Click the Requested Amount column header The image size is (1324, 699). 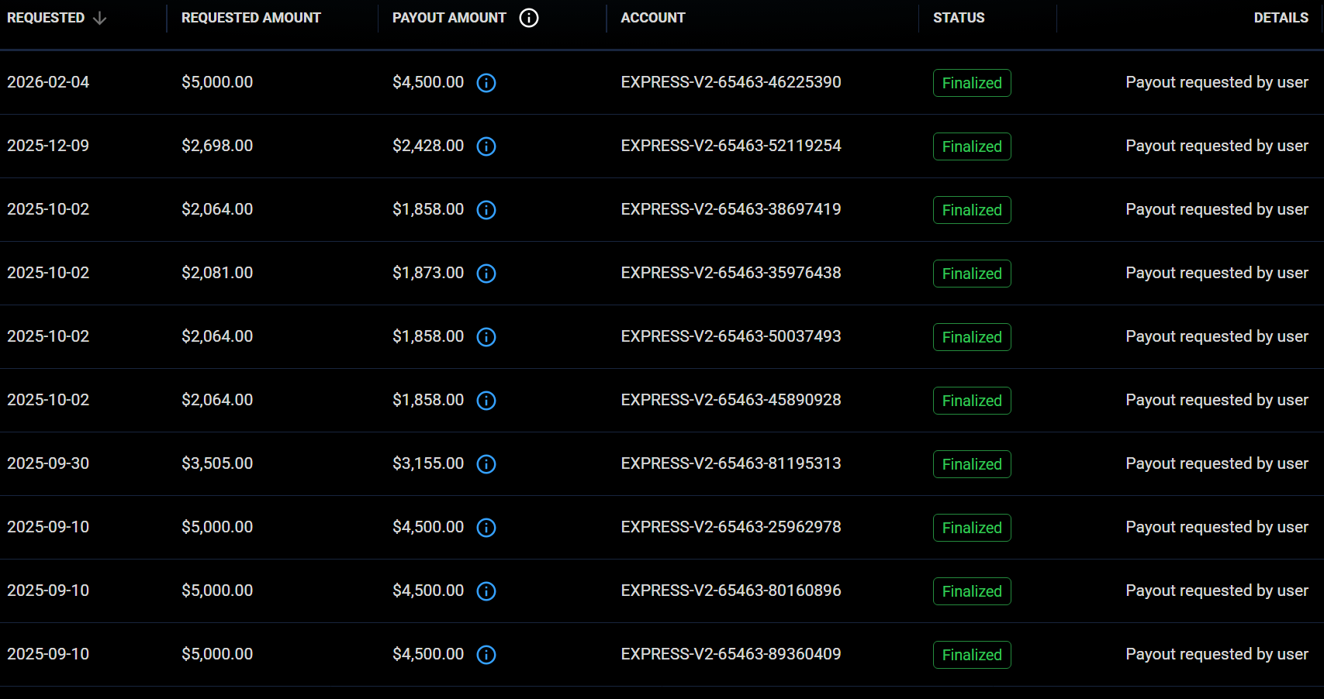(251, 18)
